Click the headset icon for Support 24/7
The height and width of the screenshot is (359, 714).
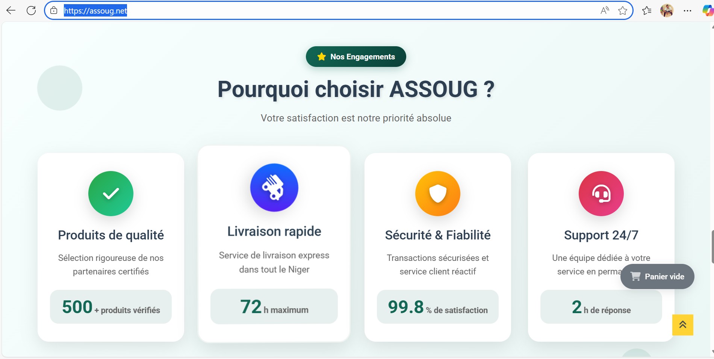[601, 193]
